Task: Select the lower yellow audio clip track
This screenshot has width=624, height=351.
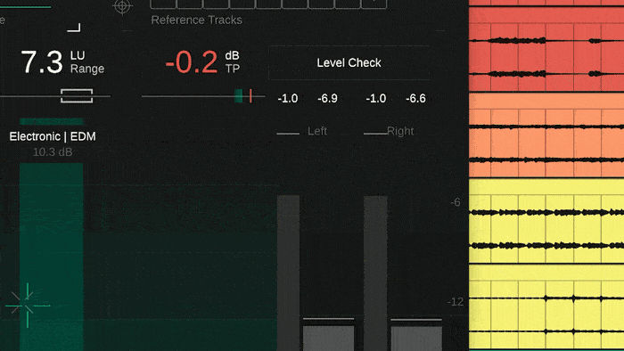Action: (546, 306)
